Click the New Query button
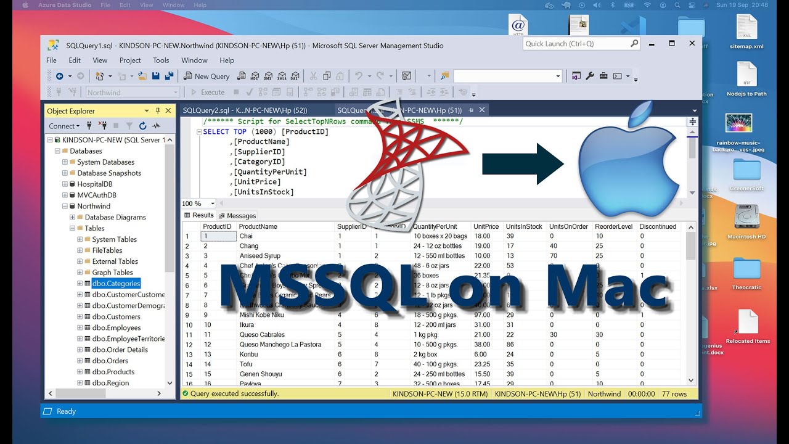Viewport: 789px width, 444px height. coord(206,76)
